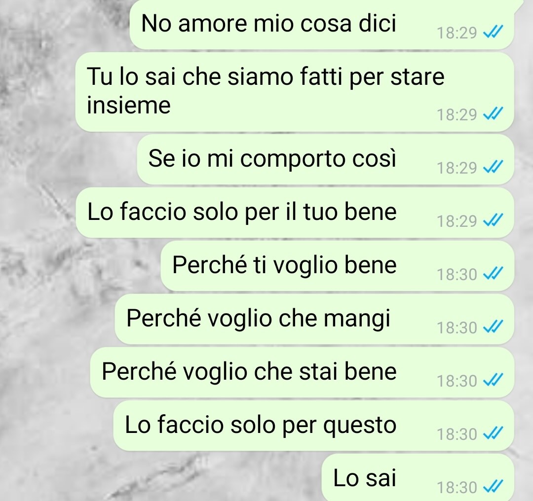Select the message "Tu lo sai che siamo fatti per stare insieme"
This screenshot has width=533, height=501.
(x=294, y=92)
